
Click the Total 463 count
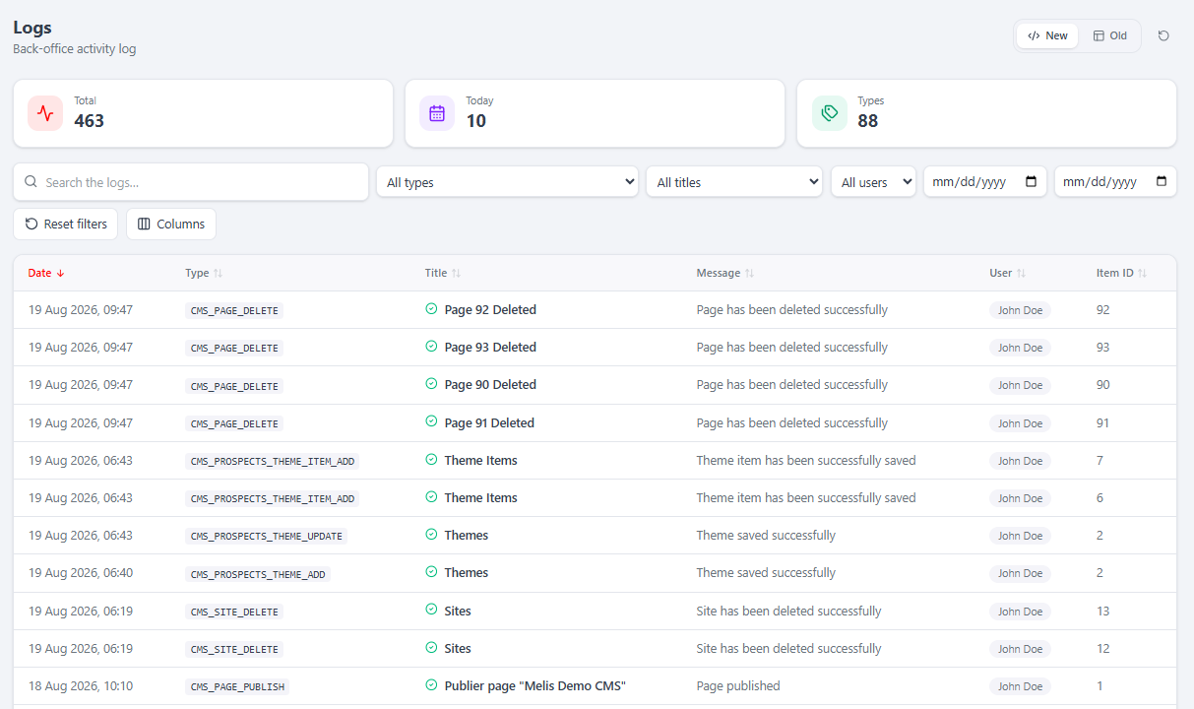(x=89, y=121)
